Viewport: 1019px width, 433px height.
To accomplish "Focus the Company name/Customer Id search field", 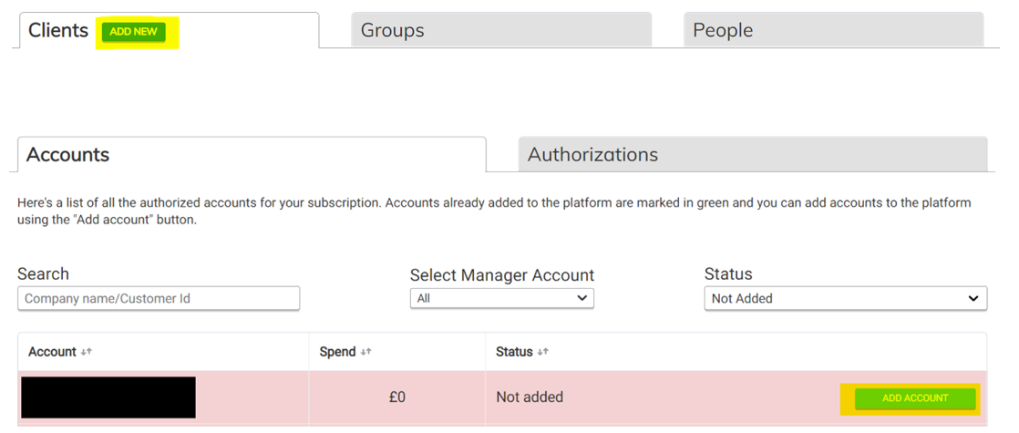I will [159, 298].
